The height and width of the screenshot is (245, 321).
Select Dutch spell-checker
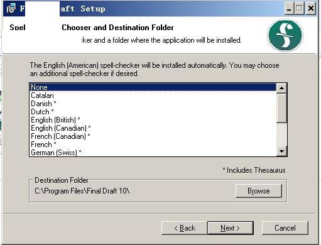pyautogui.click(x=153, y=112)
